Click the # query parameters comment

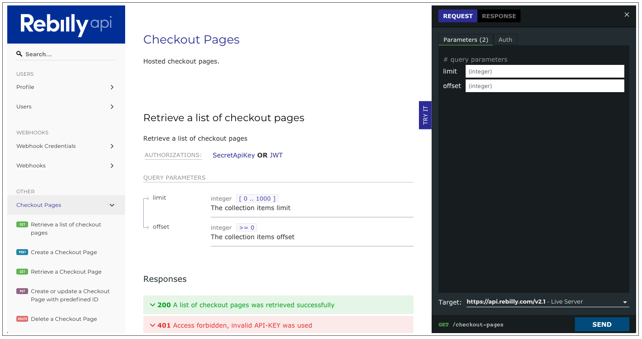475,59
